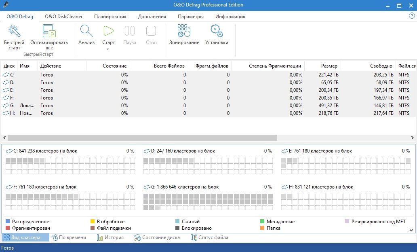Expand the Старт dropdown arrow
Screen dimensions: 417x252
(108, 49)
